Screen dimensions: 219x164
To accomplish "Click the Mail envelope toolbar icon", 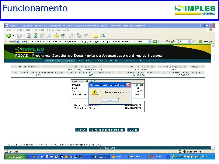I will (x=71, y=36).
